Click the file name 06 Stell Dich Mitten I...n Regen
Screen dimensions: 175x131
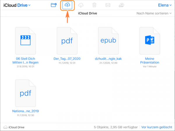[x=25, y=61]
